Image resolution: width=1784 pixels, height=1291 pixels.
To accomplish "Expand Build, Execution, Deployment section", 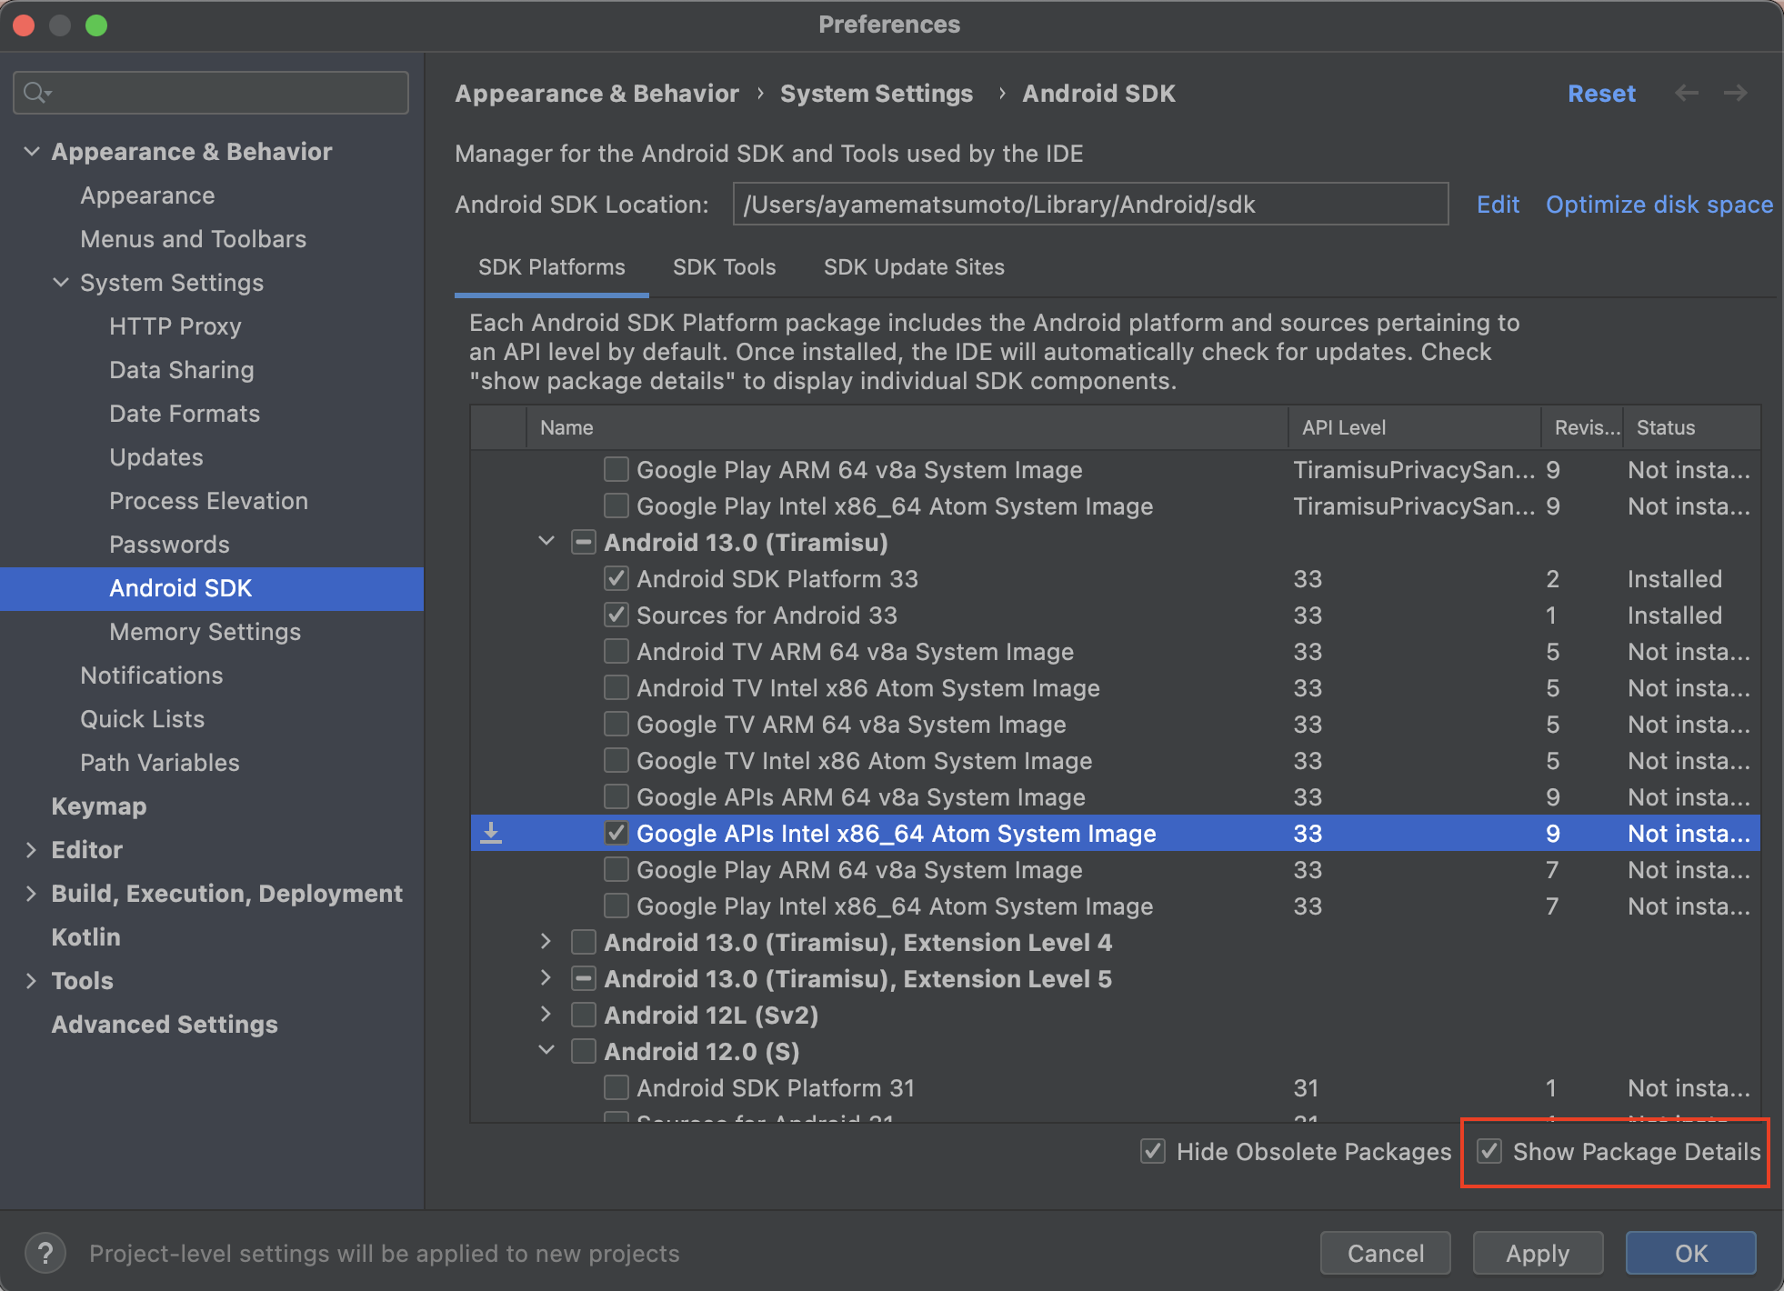I will tap(31, 894).
